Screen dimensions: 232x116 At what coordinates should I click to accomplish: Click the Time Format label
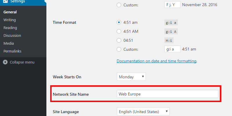pos(64,23)
